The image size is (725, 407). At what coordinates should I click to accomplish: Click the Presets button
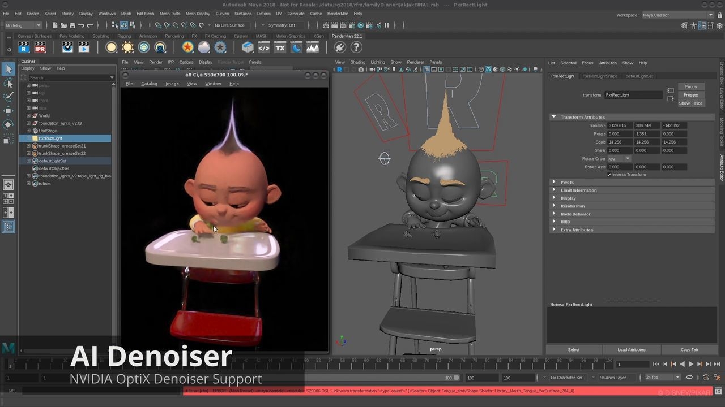coord(690,95)
